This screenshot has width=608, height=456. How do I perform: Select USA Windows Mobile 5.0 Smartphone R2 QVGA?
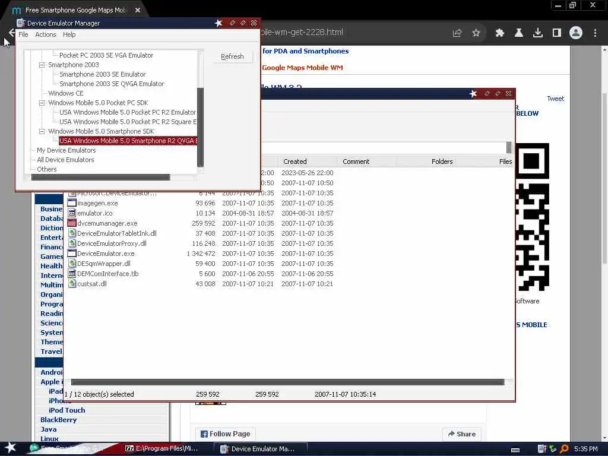click(128, 141)
